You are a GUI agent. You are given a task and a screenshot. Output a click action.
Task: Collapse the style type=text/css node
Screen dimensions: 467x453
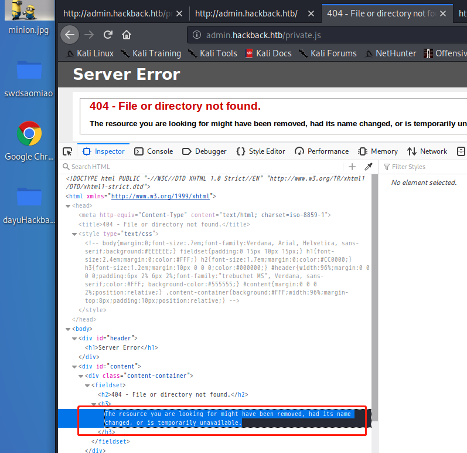(x=74, y=234)
